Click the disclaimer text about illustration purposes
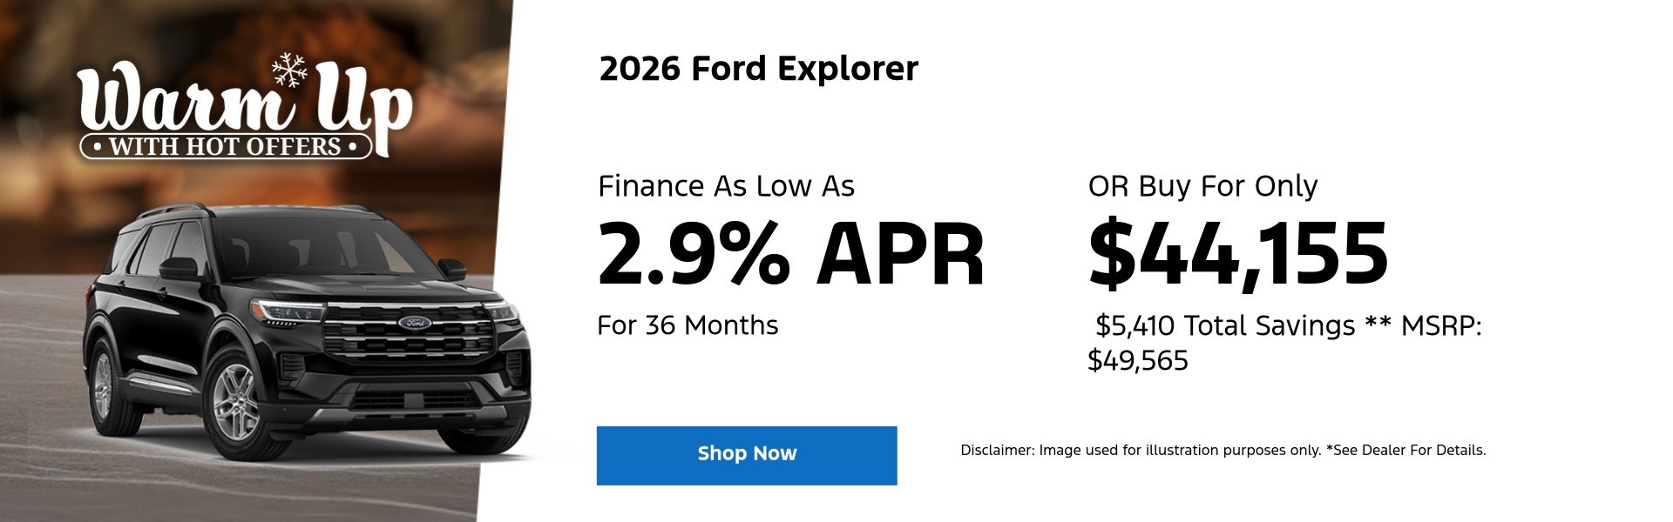Viewport: 1673px width, 522px height. (x=1140, y=451)
